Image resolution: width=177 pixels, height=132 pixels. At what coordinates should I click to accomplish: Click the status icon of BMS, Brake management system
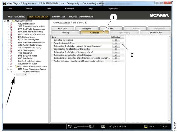11,43
